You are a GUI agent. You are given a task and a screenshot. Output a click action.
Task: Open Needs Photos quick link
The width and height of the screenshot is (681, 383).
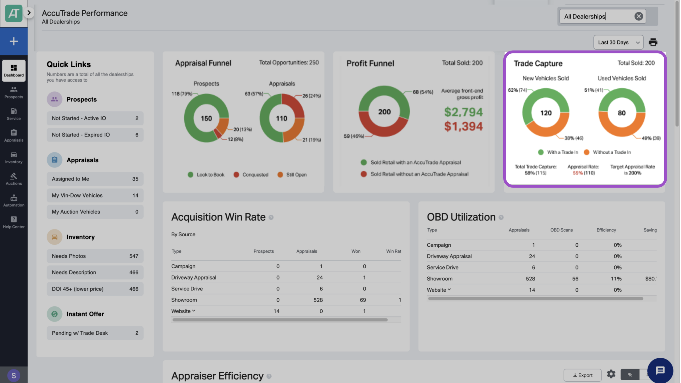95,256
